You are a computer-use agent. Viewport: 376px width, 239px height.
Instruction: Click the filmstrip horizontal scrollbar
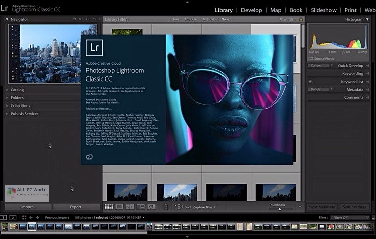[x=74, y=232]
